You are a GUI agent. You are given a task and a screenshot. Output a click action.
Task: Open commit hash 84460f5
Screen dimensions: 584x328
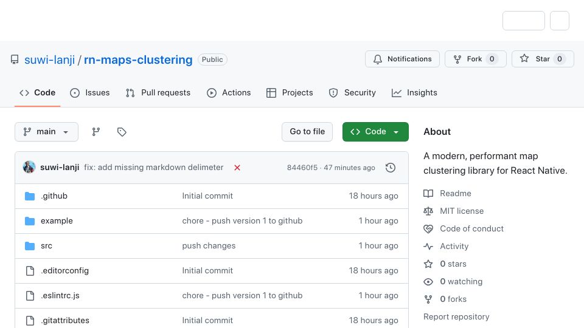[x=302, y=168]
